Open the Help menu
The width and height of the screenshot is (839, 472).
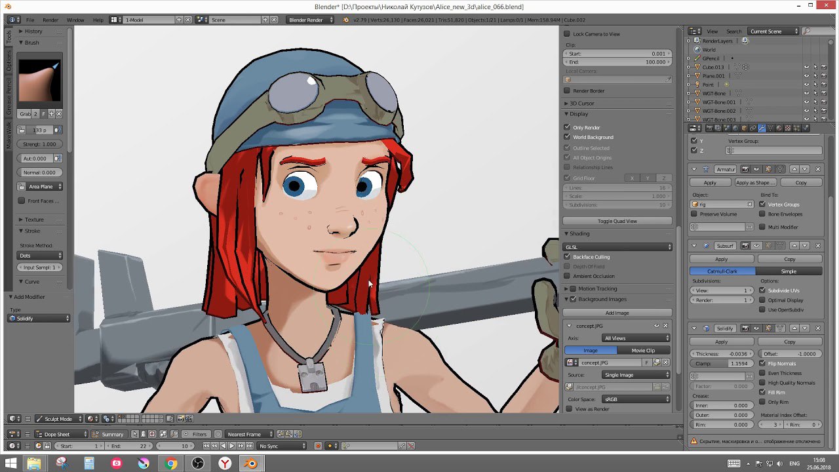(98, 20)
